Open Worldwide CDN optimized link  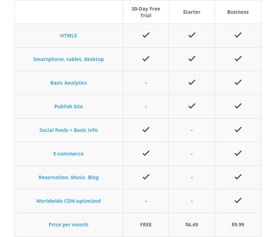pos(68,201)
